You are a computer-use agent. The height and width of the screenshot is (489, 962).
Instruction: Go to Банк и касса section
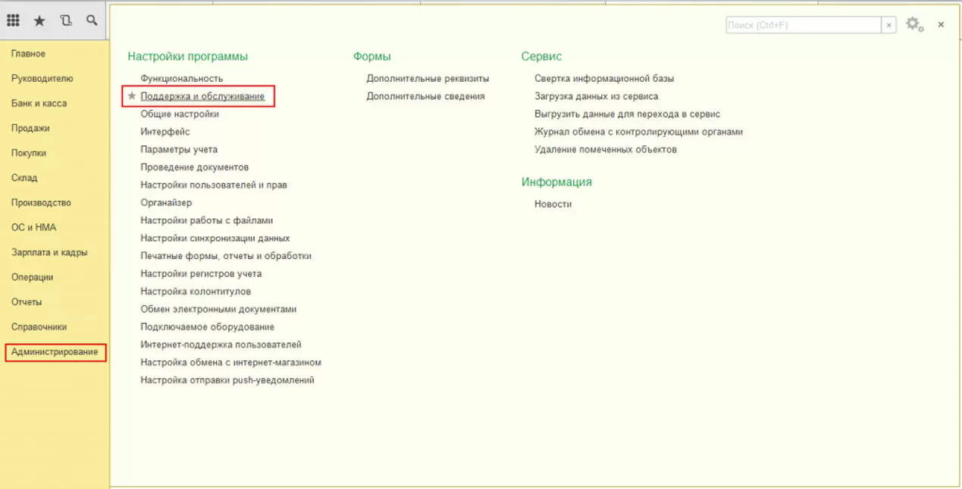click(x=39, y=104)
